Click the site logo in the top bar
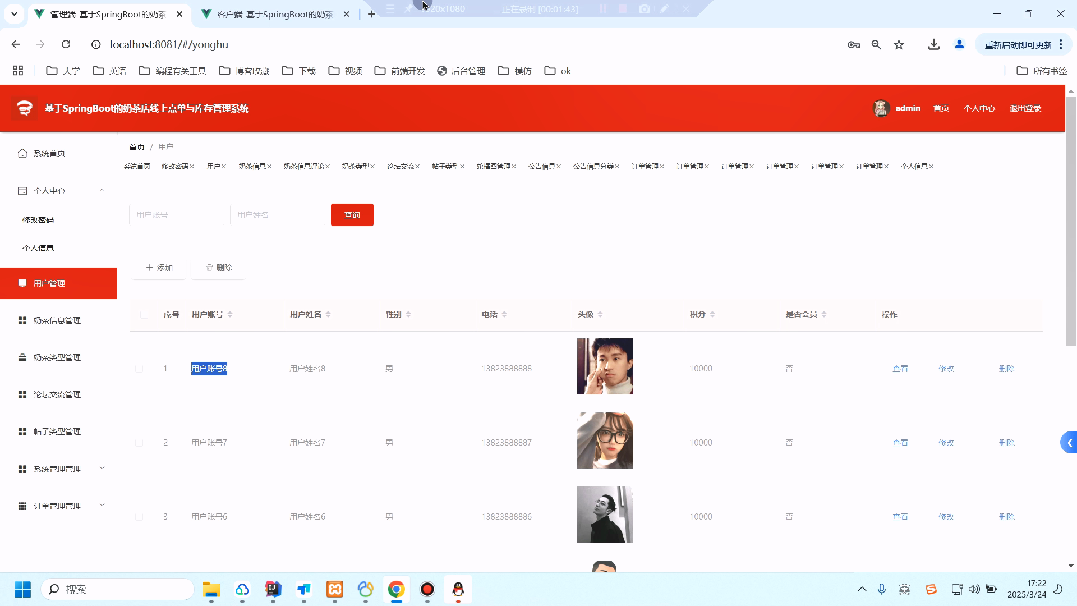The width and height of the screenshot is (1077, 606). pyautogui.click(x=25, y=108)
